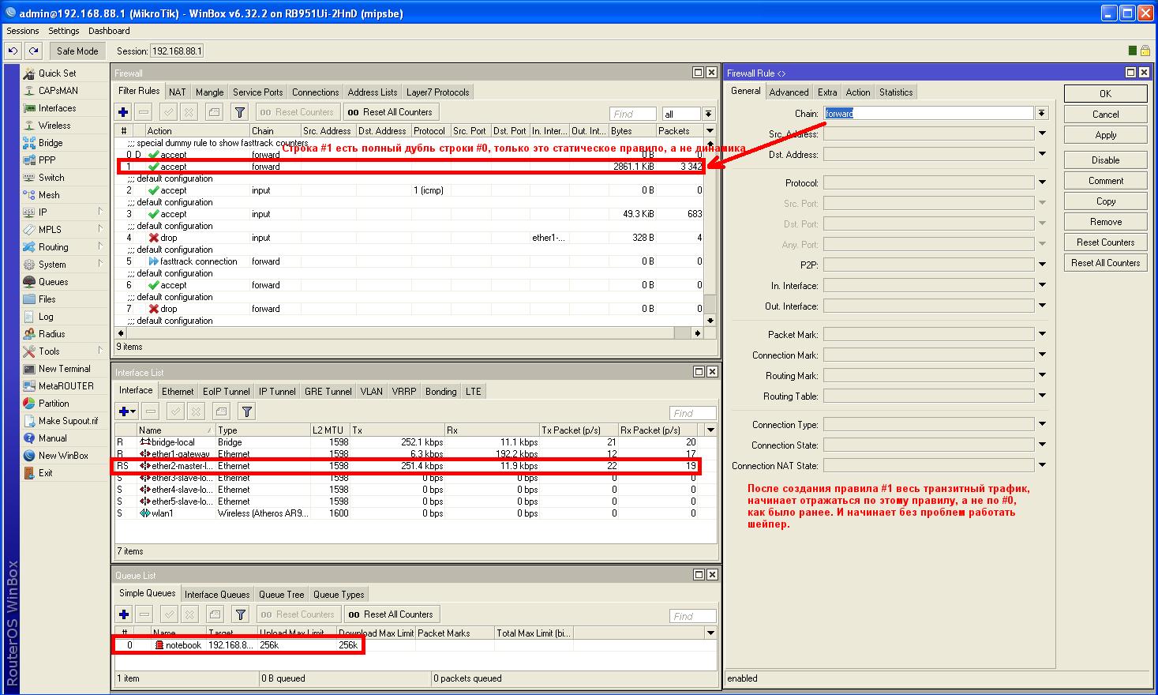Open the Statistics tab in Firewall Rule
The width and height of the screenshot is (1158, 695).
click(x=896, y=92)
